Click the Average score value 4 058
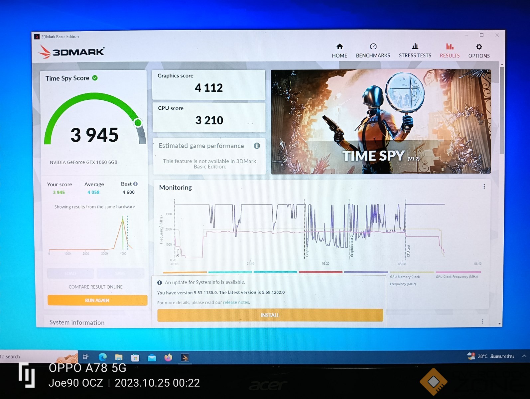The image size is (530, 399). tap(93, 192)
